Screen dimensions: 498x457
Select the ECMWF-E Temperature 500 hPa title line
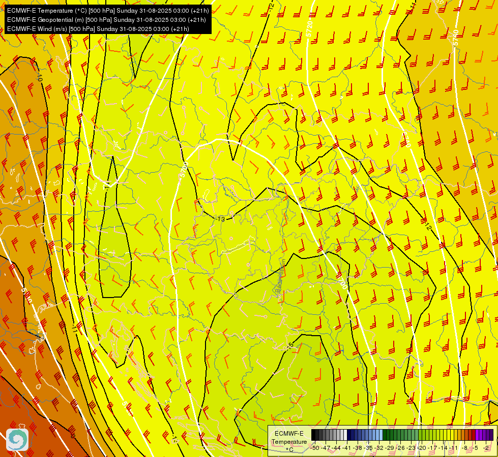[108, 11]
